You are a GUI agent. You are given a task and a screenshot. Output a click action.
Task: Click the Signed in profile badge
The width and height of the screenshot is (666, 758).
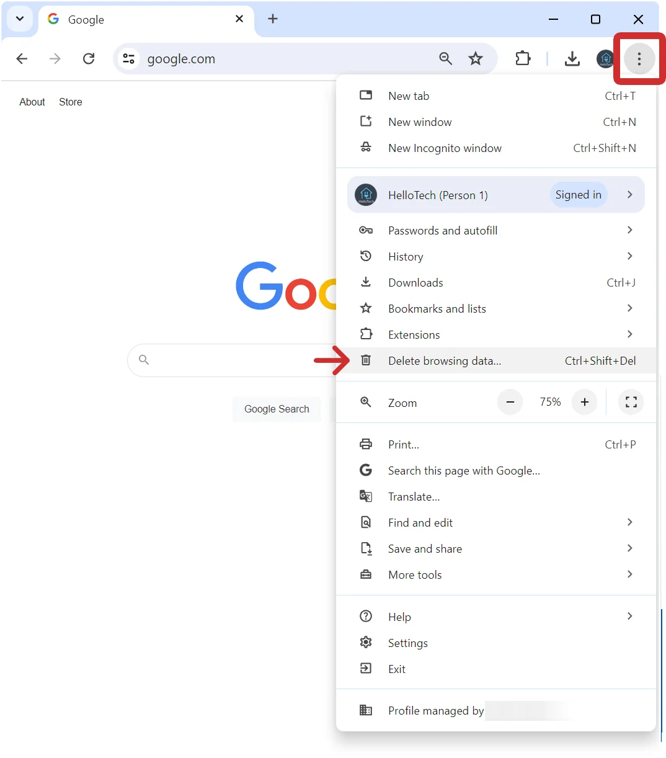(x=578, y=194)
